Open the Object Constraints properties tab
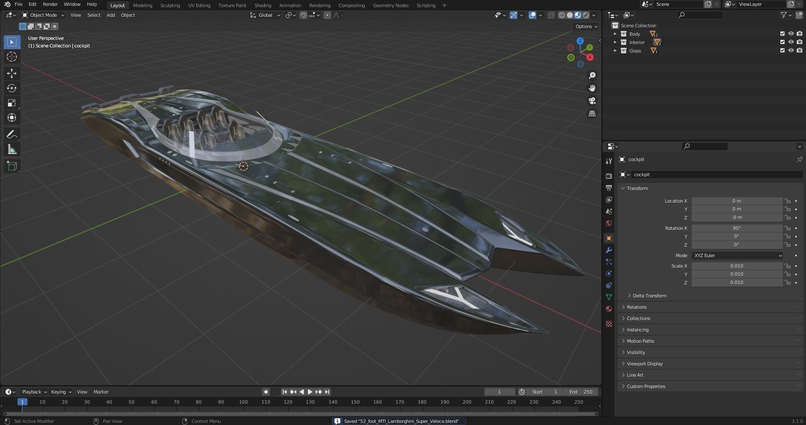The height and width of the screenshot is (425, 806). pos(609,285)
